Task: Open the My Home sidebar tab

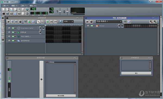Action: (3, 36)
